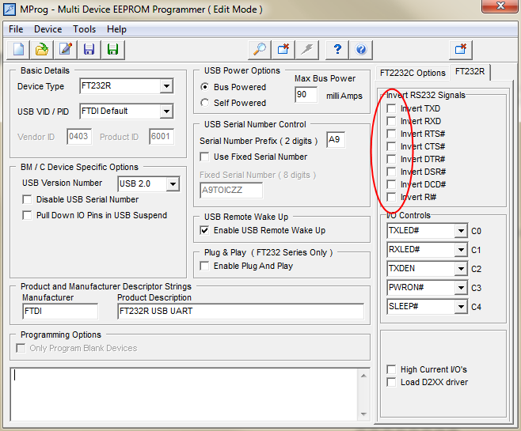Screen dimensions: 521x431
Task: Open the Help menu
Action: click(x=116, y=29)
